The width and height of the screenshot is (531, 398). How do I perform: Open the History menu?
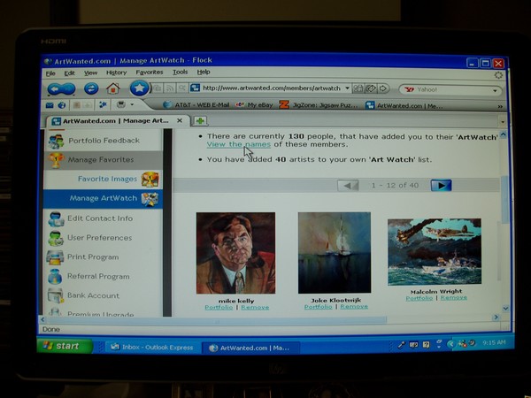click(116, 73)
